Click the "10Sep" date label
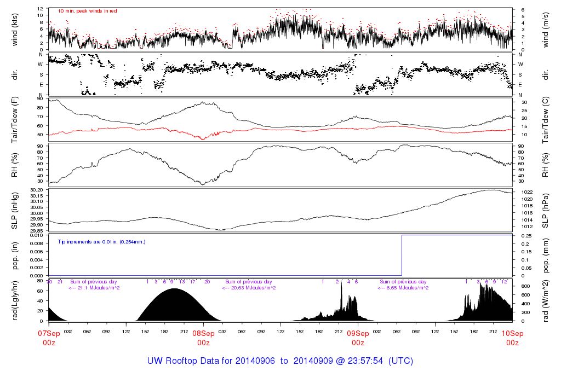 tap(512, 334)
